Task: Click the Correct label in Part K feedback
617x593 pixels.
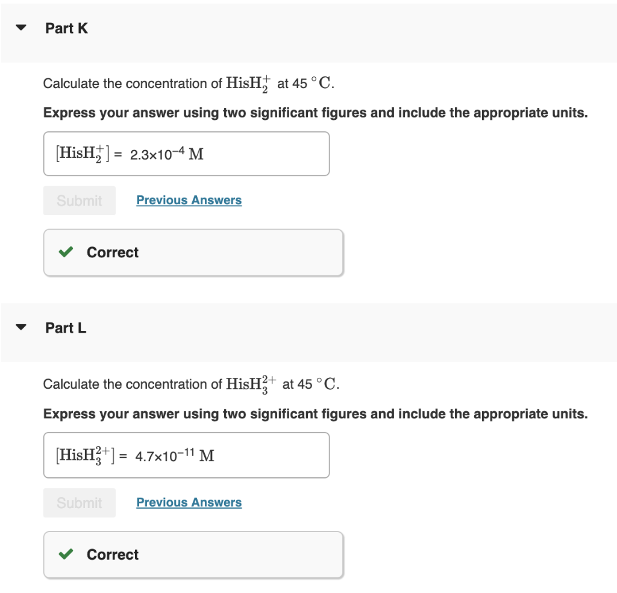Action: click(113, 253)
